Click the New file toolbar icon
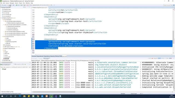Screen dimensions: 175x98 point(1,5)
